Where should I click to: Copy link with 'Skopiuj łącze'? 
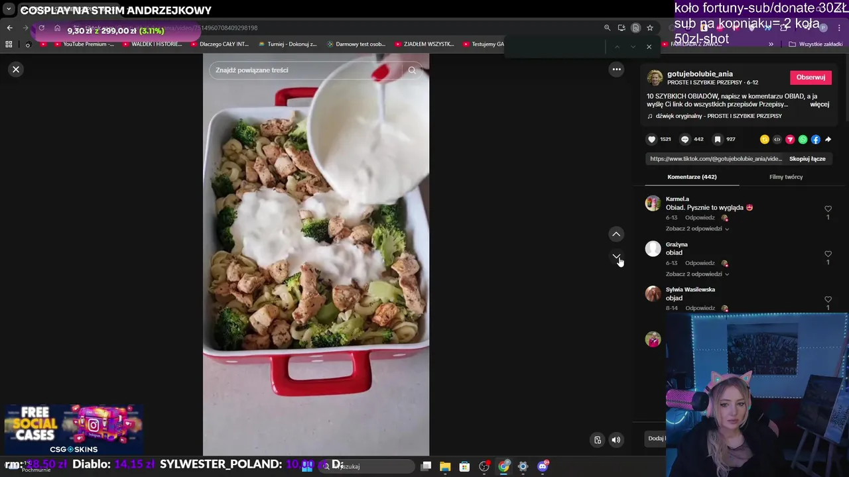point(807,159)
